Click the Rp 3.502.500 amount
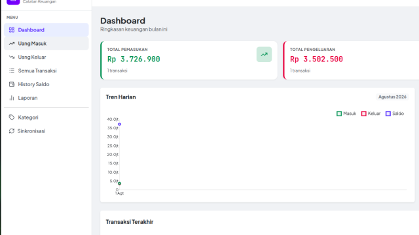The width and height of the screenshot is (419, 235). point(316,59)
